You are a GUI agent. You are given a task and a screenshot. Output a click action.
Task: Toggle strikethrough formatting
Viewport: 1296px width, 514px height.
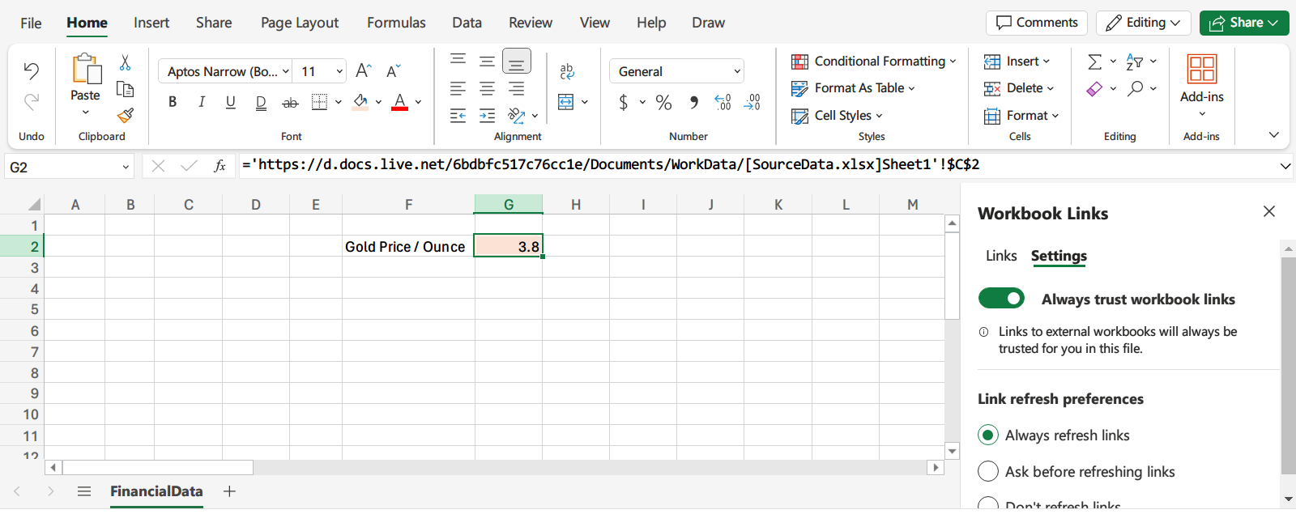click(x=290, y=102)
